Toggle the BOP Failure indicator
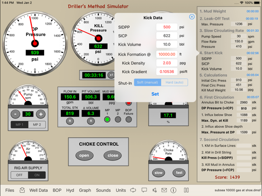The width and height of the screenshot is (262, 196). tap(129, 119)
